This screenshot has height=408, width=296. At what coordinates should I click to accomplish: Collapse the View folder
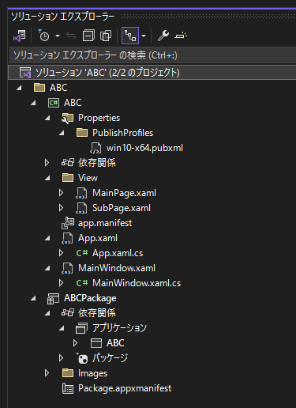click(x=47, y=178)
